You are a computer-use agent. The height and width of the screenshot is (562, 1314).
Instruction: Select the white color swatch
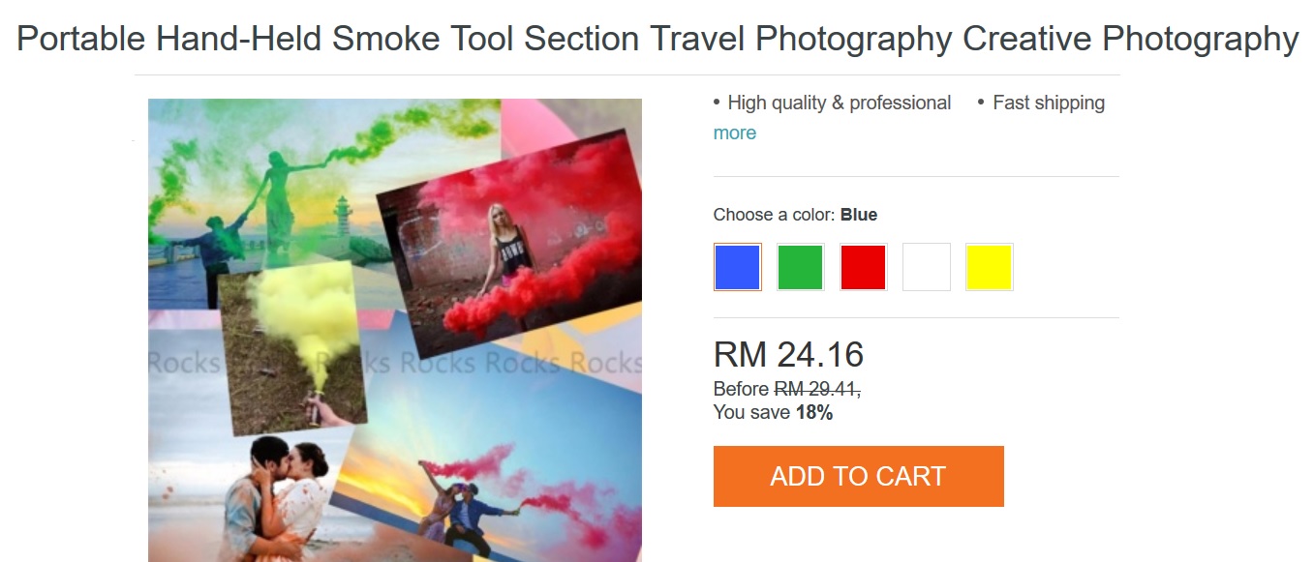coord(927,267)
